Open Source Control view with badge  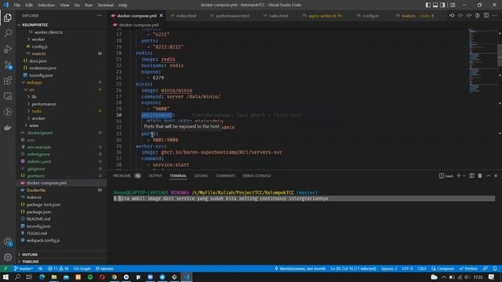(8, 65)
